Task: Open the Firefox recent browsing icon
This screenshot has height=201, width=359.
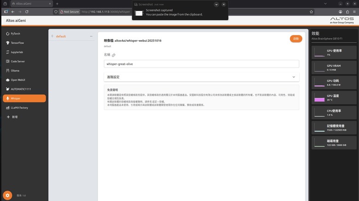Action: pyautogui.click(x=5, y=4)
